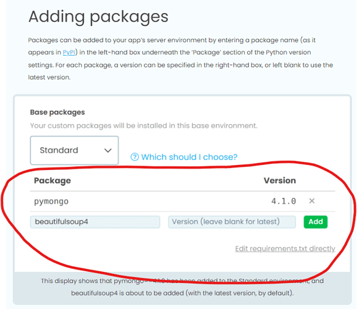Click the question mark help icon
Image resolution: width=357 pixels, height=309 pixels.
click(x=135, y=157)
